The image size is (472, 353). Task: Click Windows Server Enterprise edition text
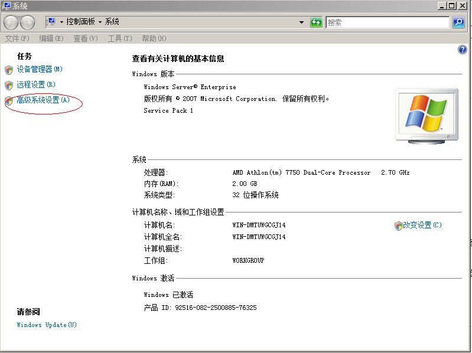[x=190, y=87]
